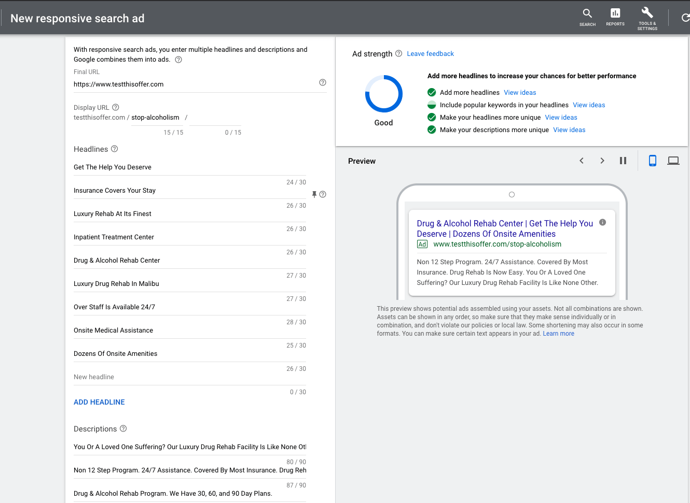The height and width of the screenshot is (503, 690).
Task: Edit headline Drug & Alcohol Rehab Center
Action: [x=190, y=261]
